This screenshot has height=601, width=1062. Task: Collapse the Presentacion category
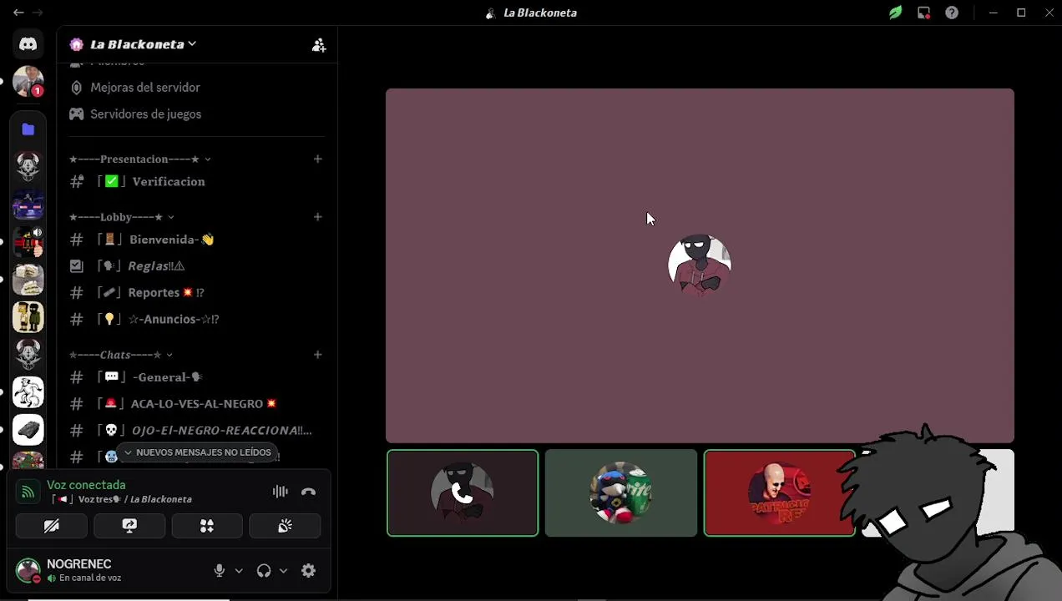tap(140, 159)
